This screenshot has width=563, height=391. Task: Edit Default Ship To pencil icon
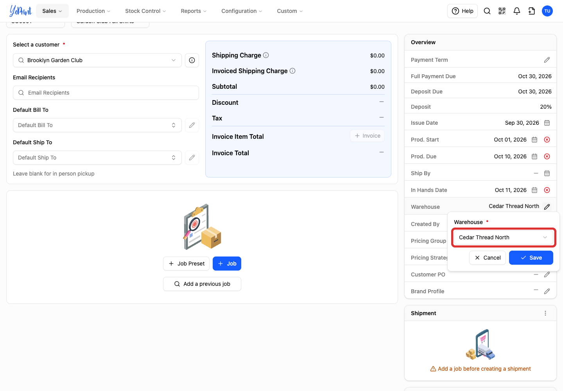tap(192, 158)
